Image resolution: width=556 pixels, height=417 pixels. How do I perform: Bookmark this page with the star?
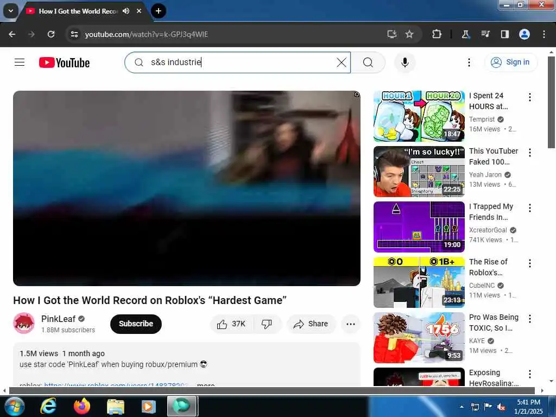(x=409, y=34)
